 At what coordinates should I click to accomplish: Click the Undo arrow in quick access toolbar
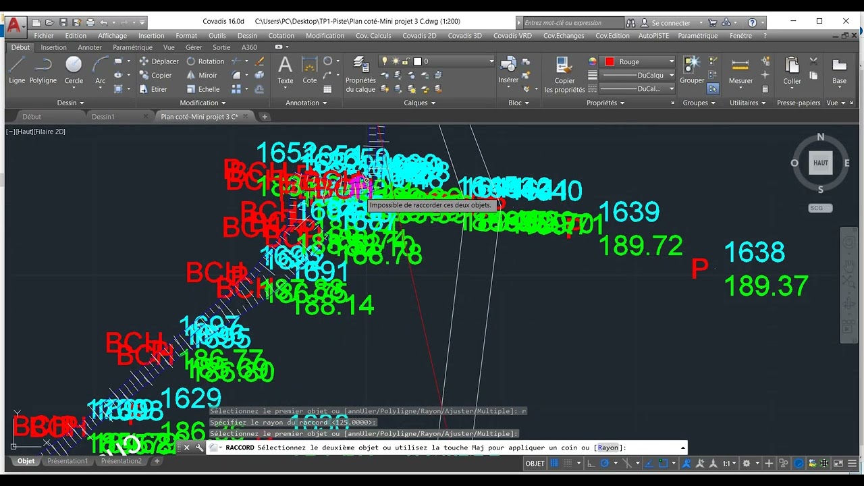click(104, 22)
